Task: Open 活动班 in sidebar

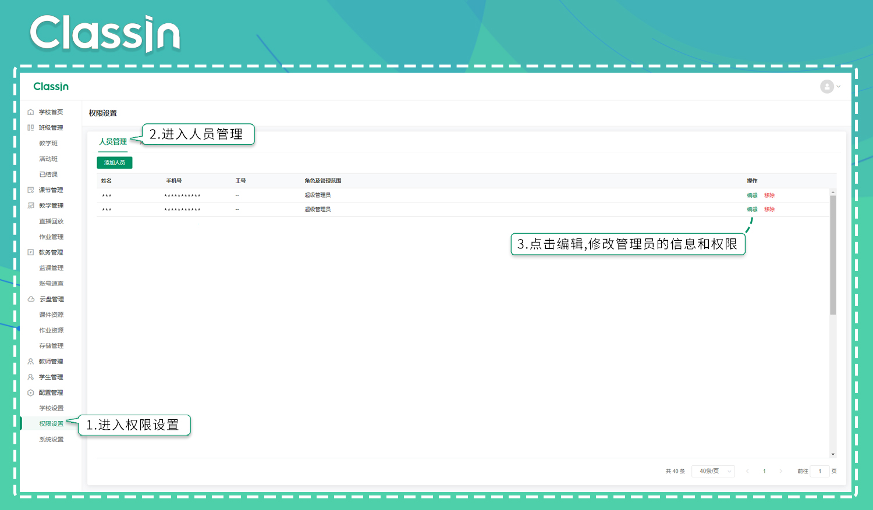Action: coord(48,159)
